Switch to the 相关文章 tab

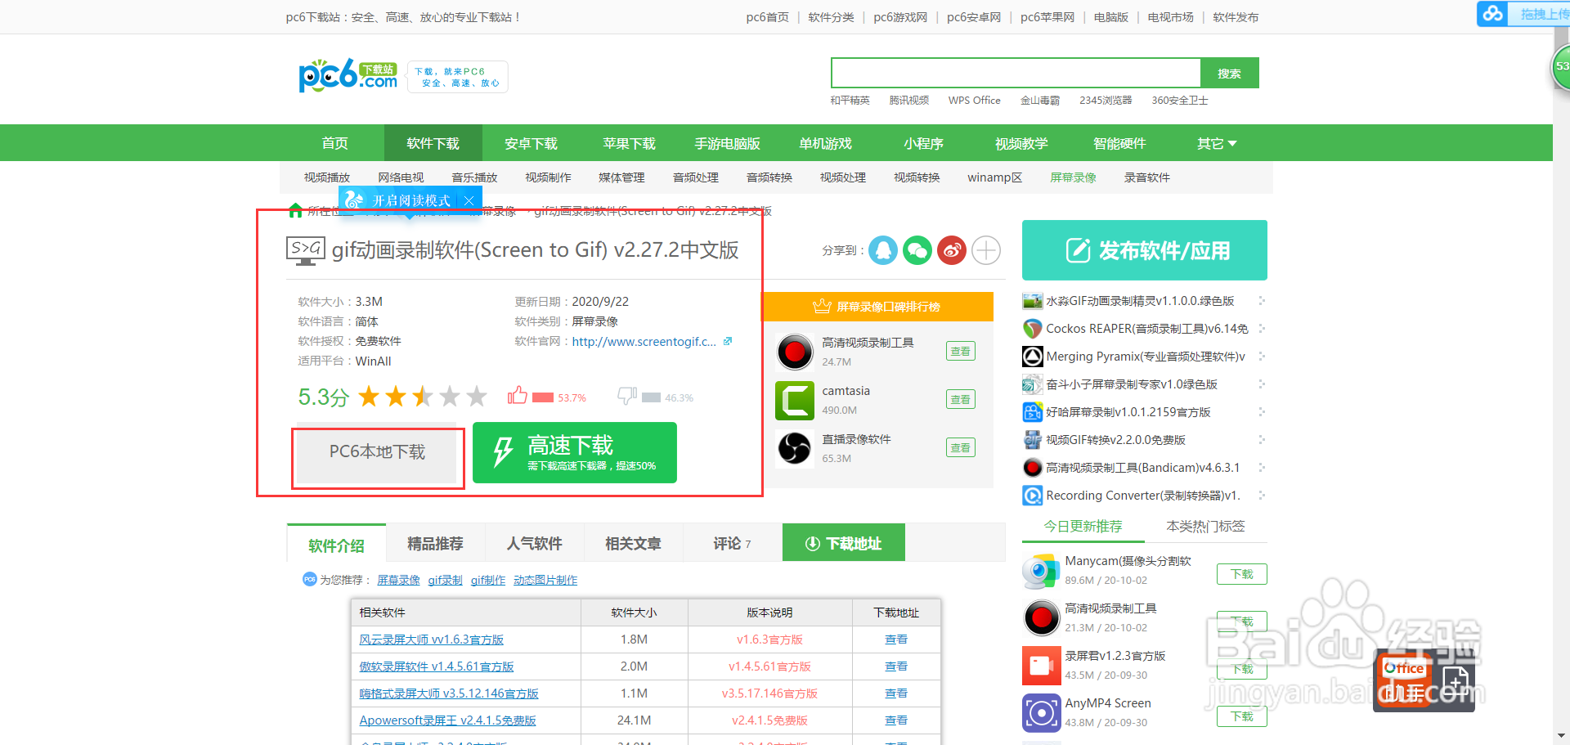(x=633, y=544)
